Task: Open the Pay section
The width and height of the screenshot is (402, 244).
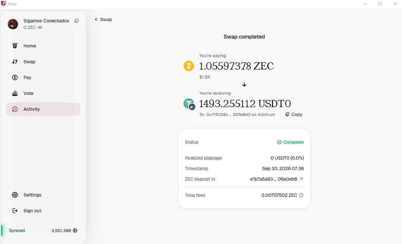Action: 43,77
